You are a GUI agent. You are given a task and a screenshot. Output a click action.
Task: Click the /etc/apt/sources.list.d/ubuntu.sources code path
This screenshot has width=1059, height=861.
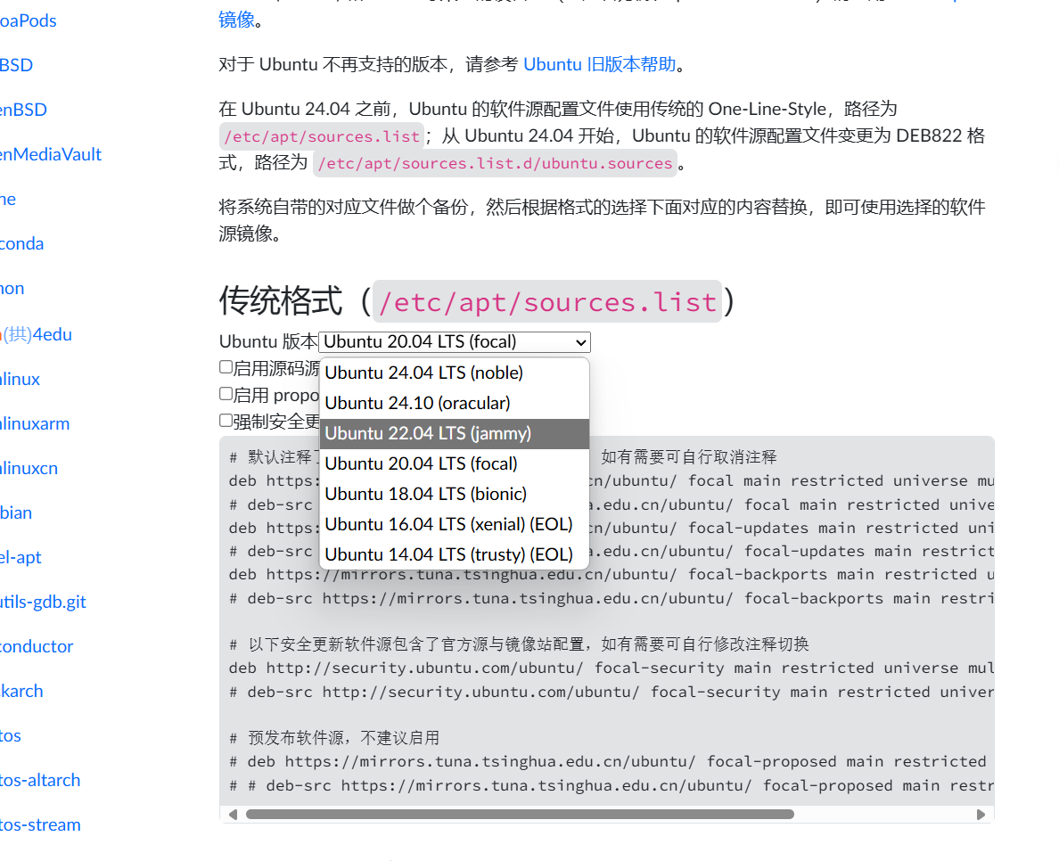(x=495, y=163)
